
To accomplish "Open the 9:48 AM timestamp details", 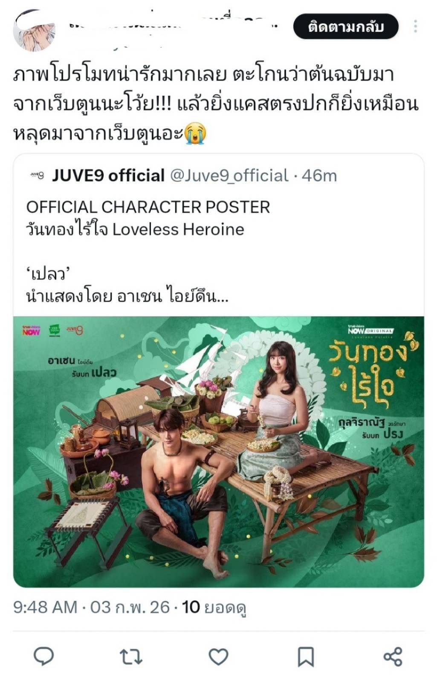I will pos(45,607).
